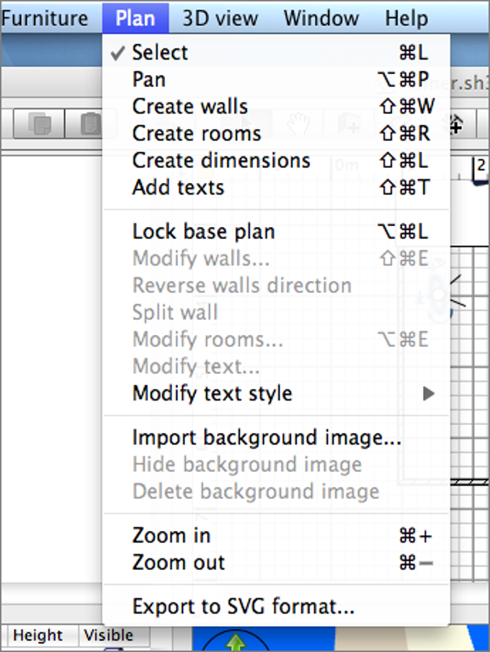The height and width of the screenshot is (652, 490).
Task: Activate Create rooms mode
Action: pos(196,133)
